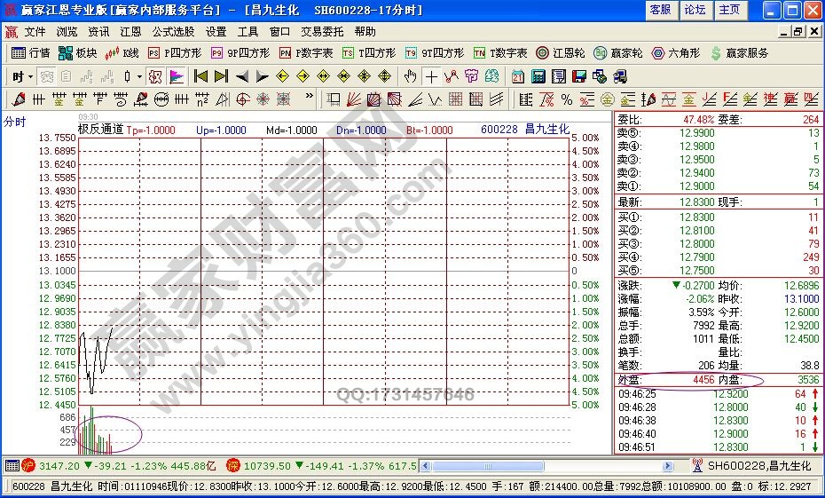The height and width of the screenshot is (498, 825).
Task: Click the 客服 customer service button
Action: coord(660,10)
